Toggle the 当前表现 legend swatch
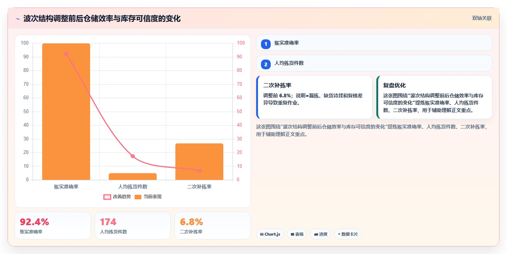Viewport: 507px width, 254px height. click(x=138, y=197)
